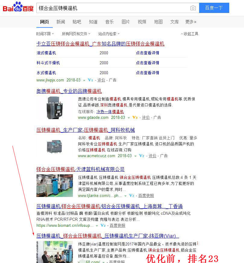Open the www.tjlanke.com URL
This screenshot has width=244, height=263.
[x=100, y=195]
